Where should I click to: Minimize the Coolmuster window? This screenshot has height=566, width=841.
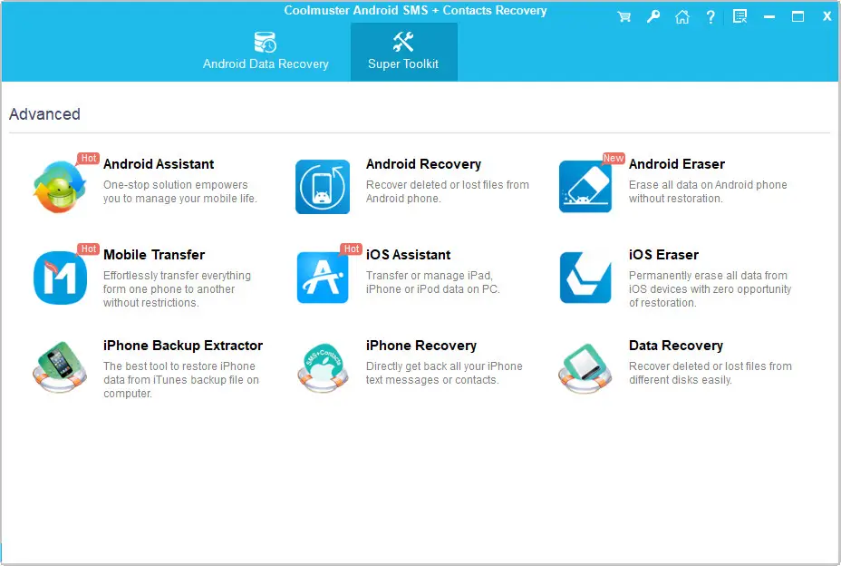tap(769, 17)
